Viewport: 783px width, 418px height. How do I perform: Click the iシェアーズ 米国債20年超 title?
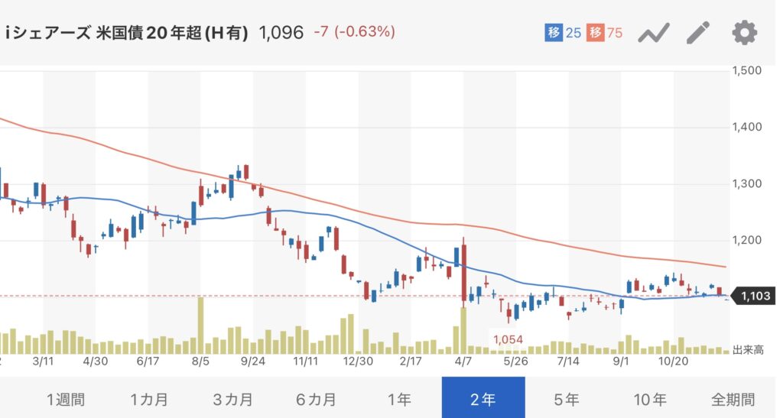pos(127,33)
